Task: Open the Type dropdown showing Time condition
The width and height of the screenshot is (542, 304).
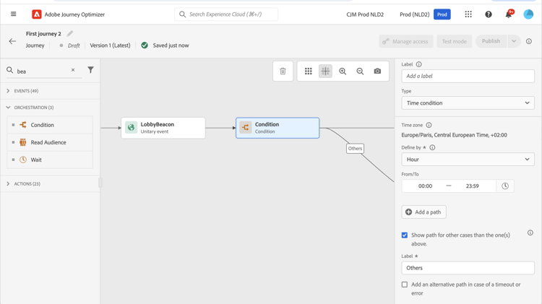Action: [468, 103]
